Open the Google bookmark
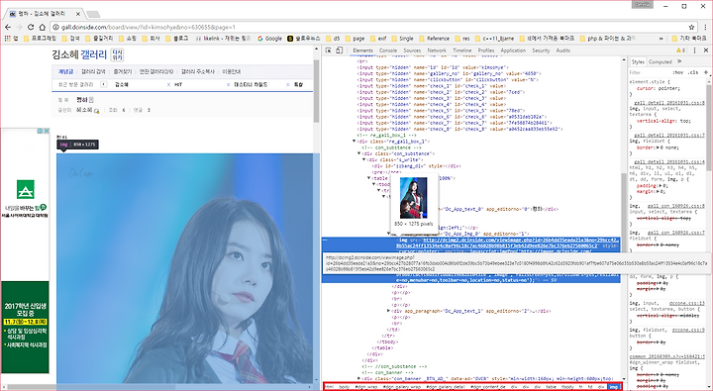 click(269, 39)
